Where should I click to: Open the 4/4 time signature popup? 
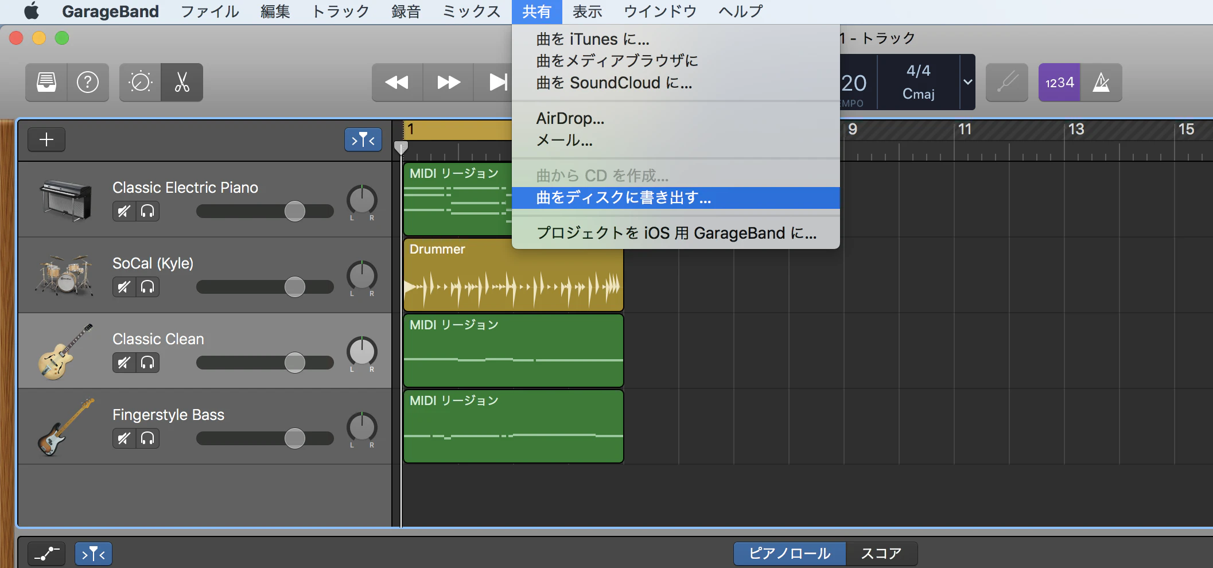coord(918,71)
